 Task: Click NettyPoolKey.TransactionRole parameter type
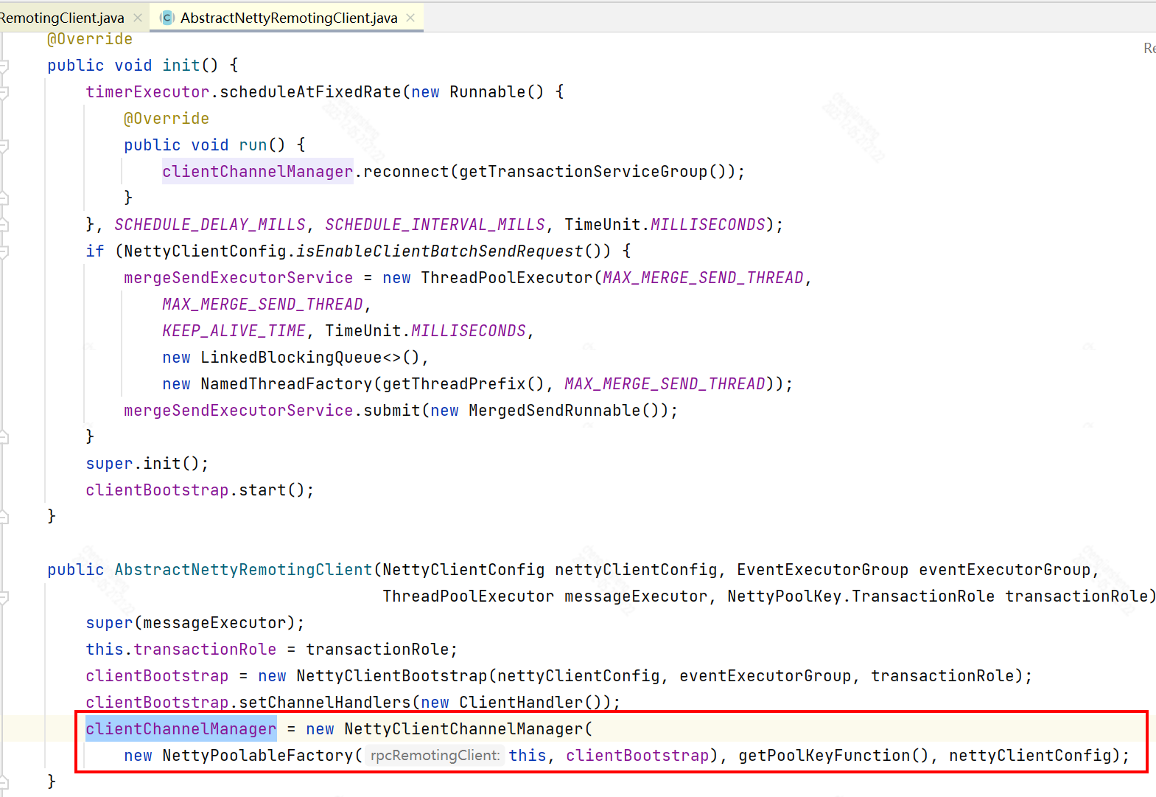(x=861, y=596)
